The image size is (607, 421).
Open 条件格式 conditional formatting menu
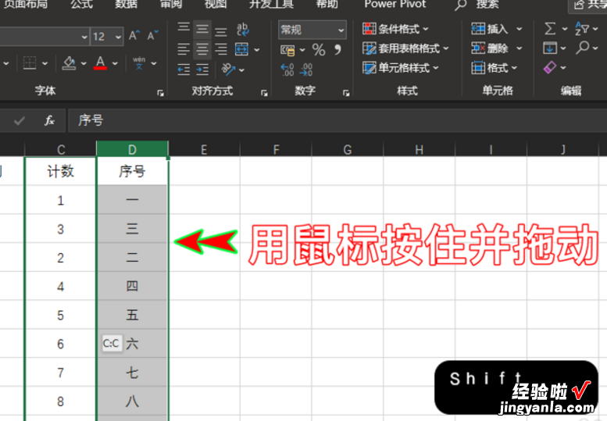coord(395,29)
